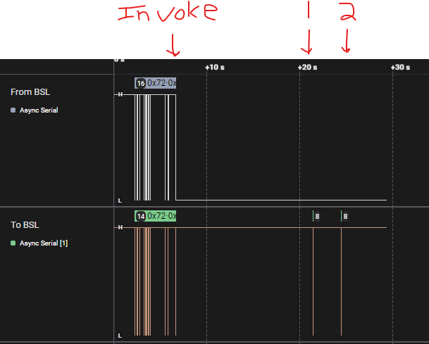This screenshot has width=429, height=344.
Task: Click the grey 16-frame decoded data bubble
Action: 155,83
